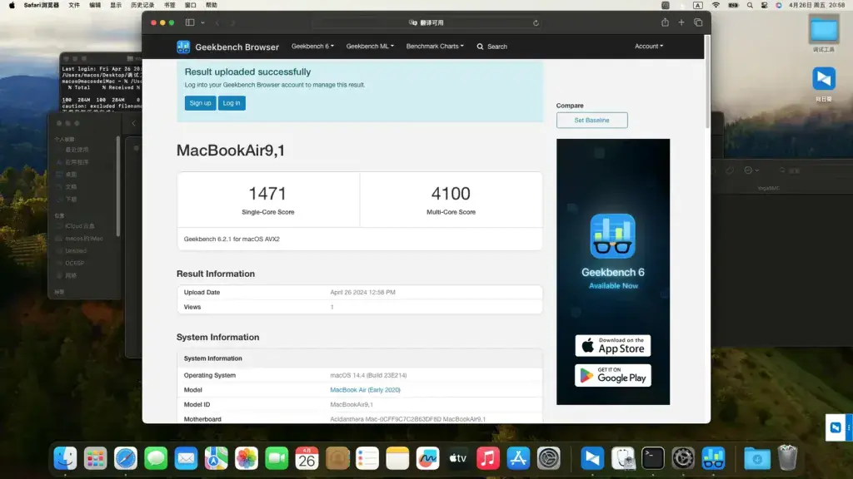Go back using Safari's back arrow
853x479 pixels.
[x=217, y=22]
